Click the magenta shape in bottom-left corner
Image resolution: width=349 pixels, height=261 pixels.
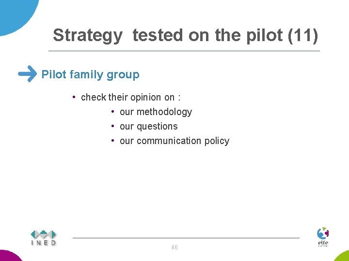click(10, 256)
